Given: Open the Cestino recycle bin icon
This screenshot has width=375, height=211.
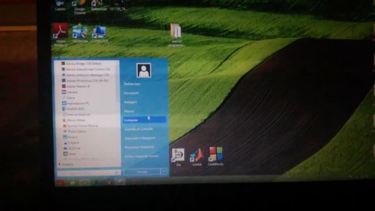Looking at the screenshot, I should [x=60, y=5].
